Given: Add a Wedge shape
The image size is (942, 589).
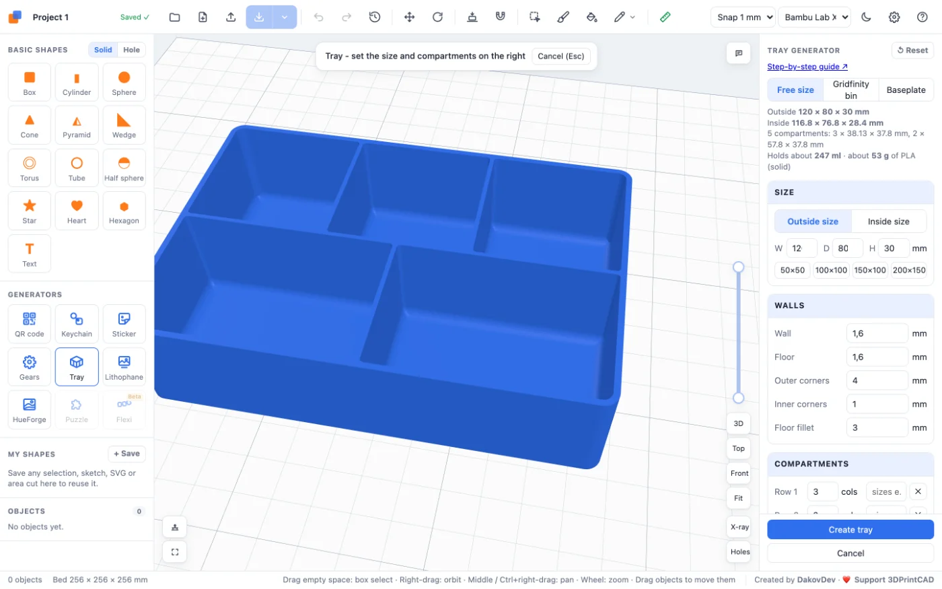Looking at the screenshot, I should click(124, 126).
